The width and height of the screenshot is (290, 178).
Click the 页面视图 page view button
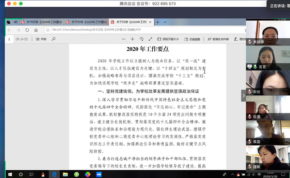coord(193,39)
